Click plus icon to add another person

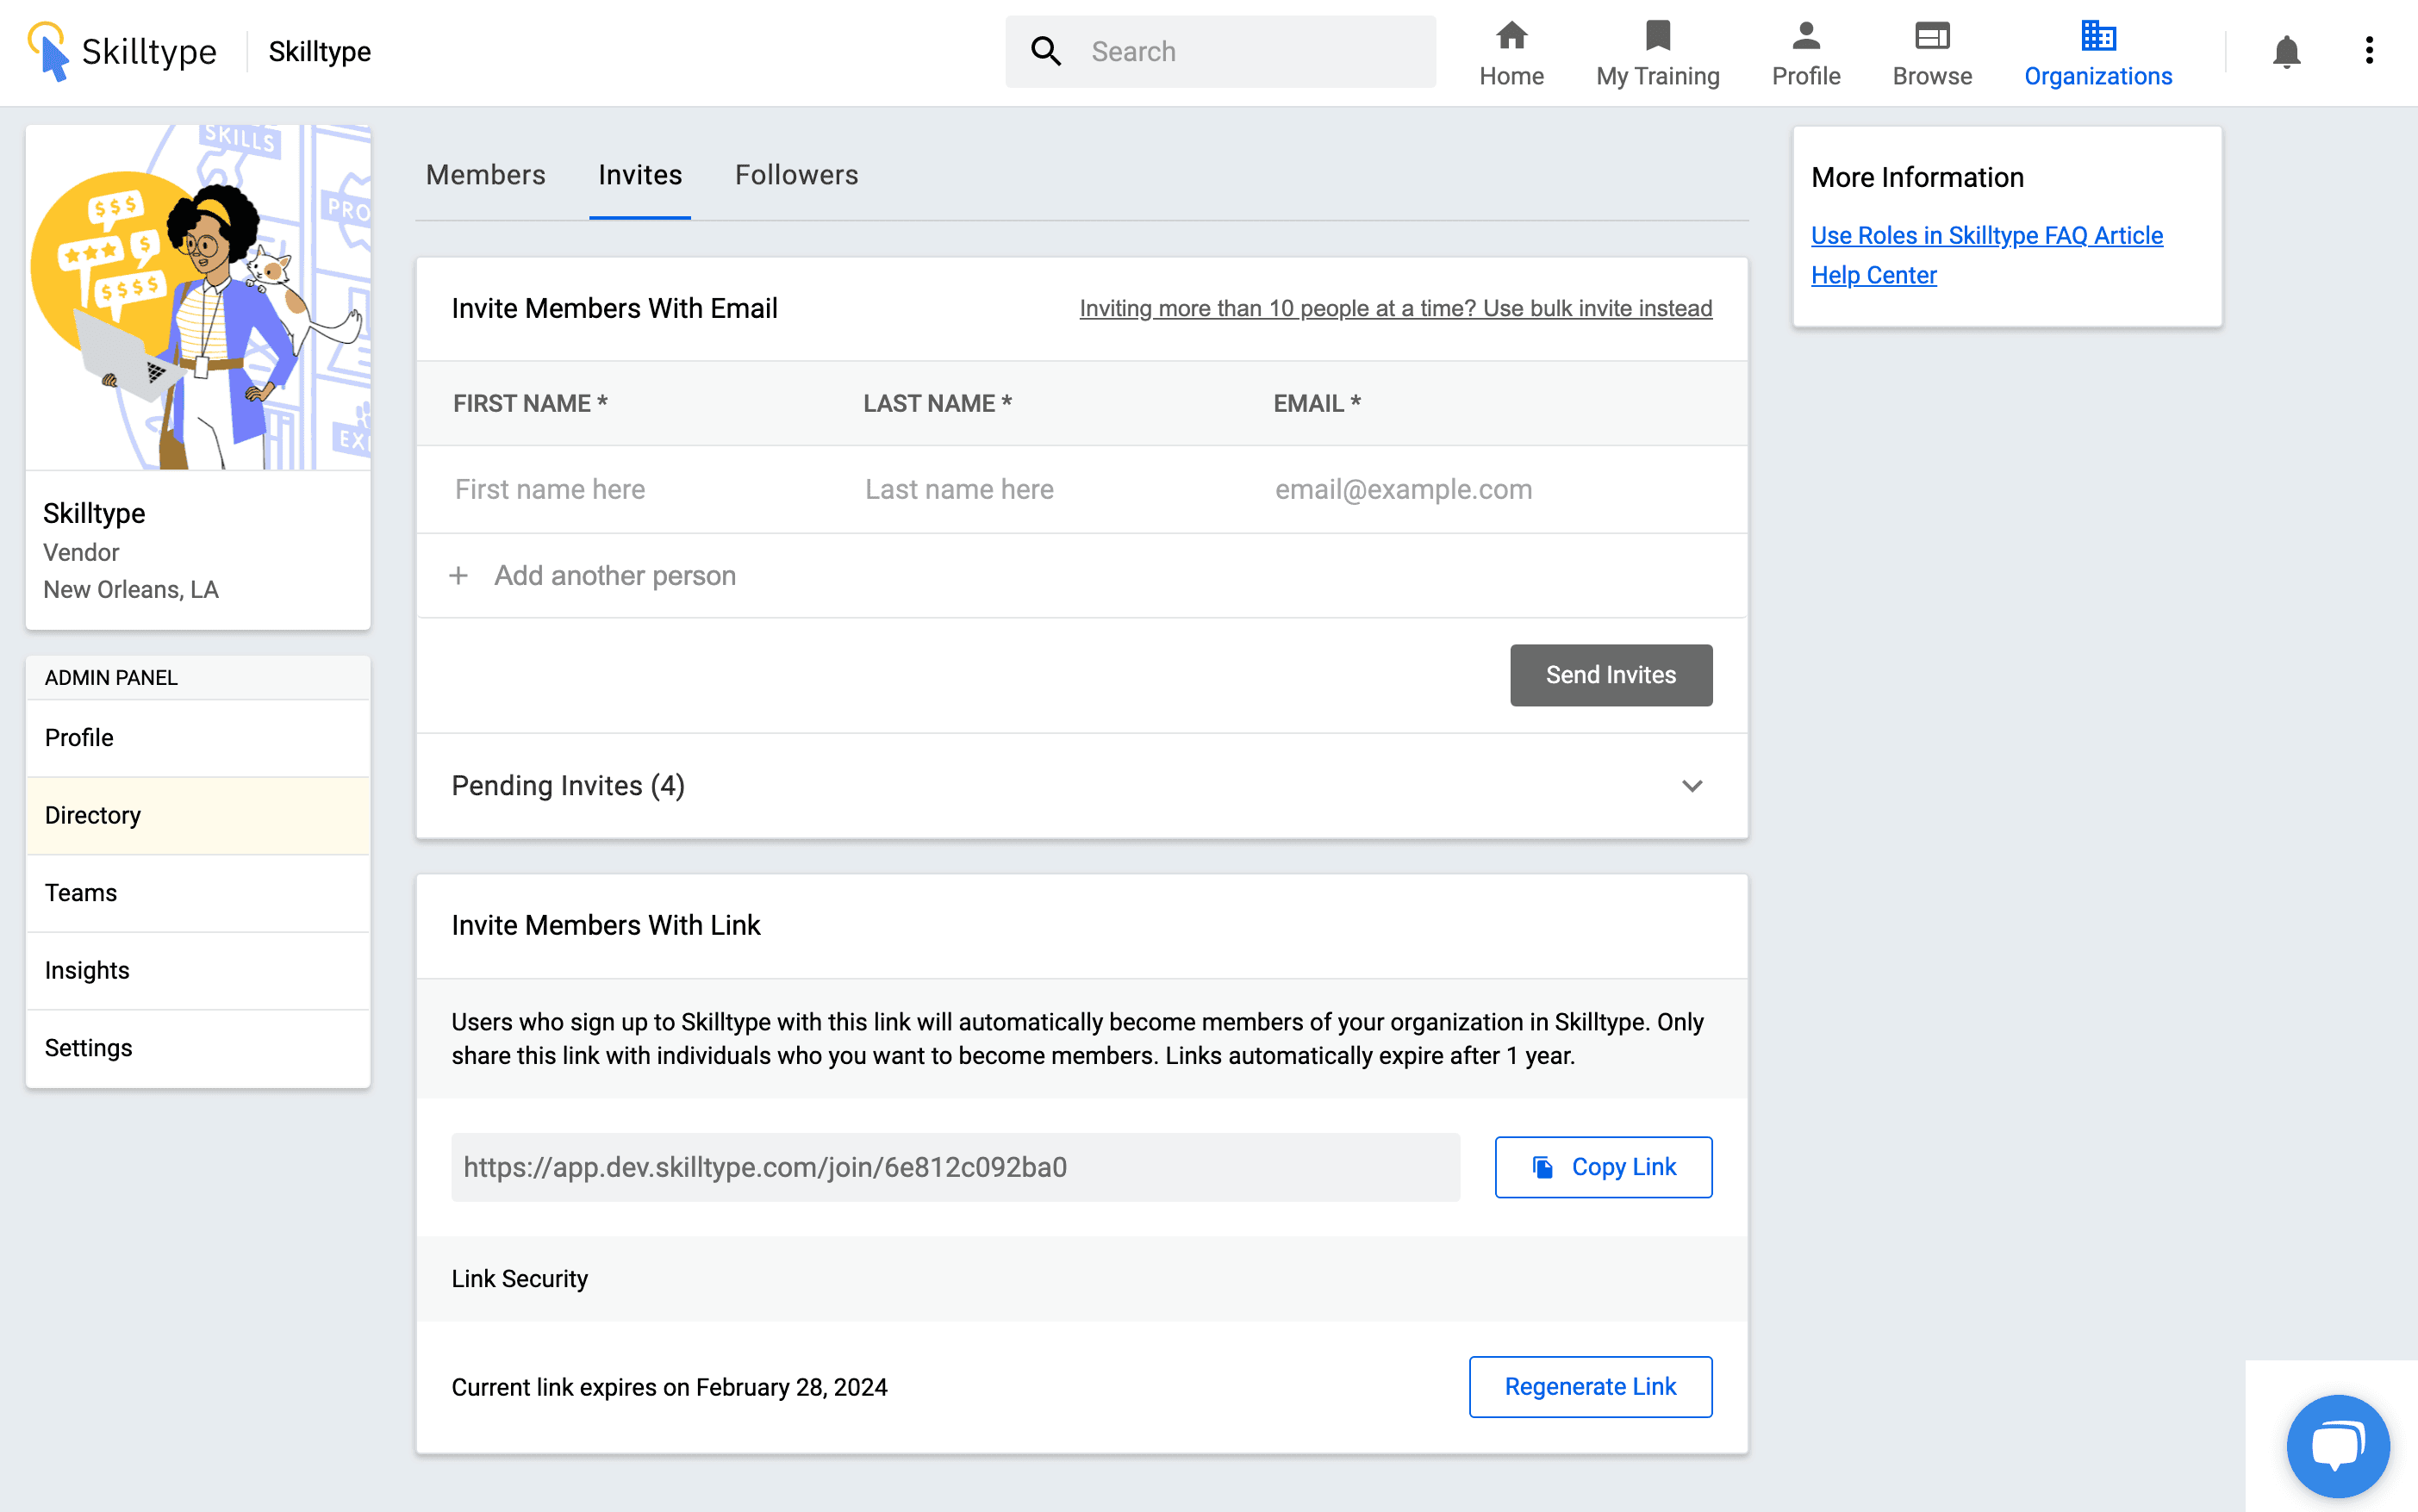coord(458,576)
